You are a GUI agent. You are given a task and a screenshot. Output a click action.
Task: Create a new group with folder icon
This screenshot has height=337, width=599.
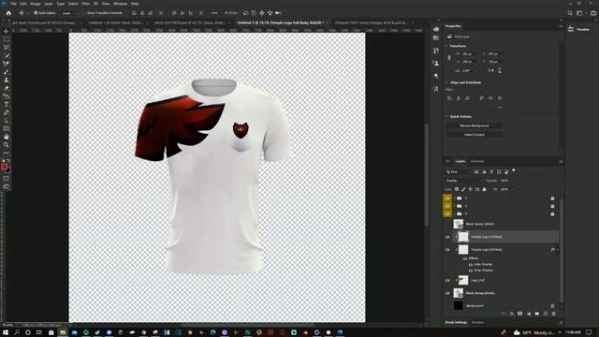pos(537,314)
